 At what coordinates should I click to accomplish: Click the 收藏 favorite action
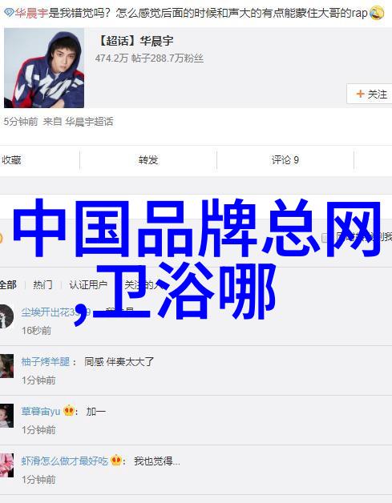(11, 159)
